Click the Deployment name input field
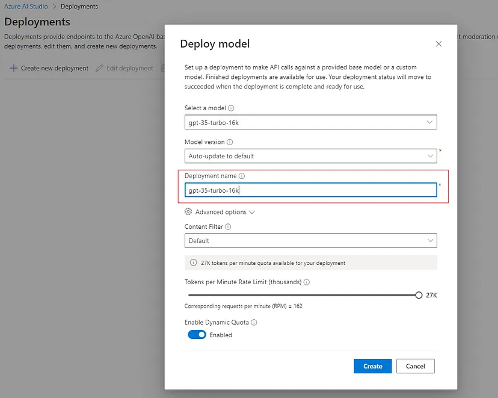 pos(310,190)
